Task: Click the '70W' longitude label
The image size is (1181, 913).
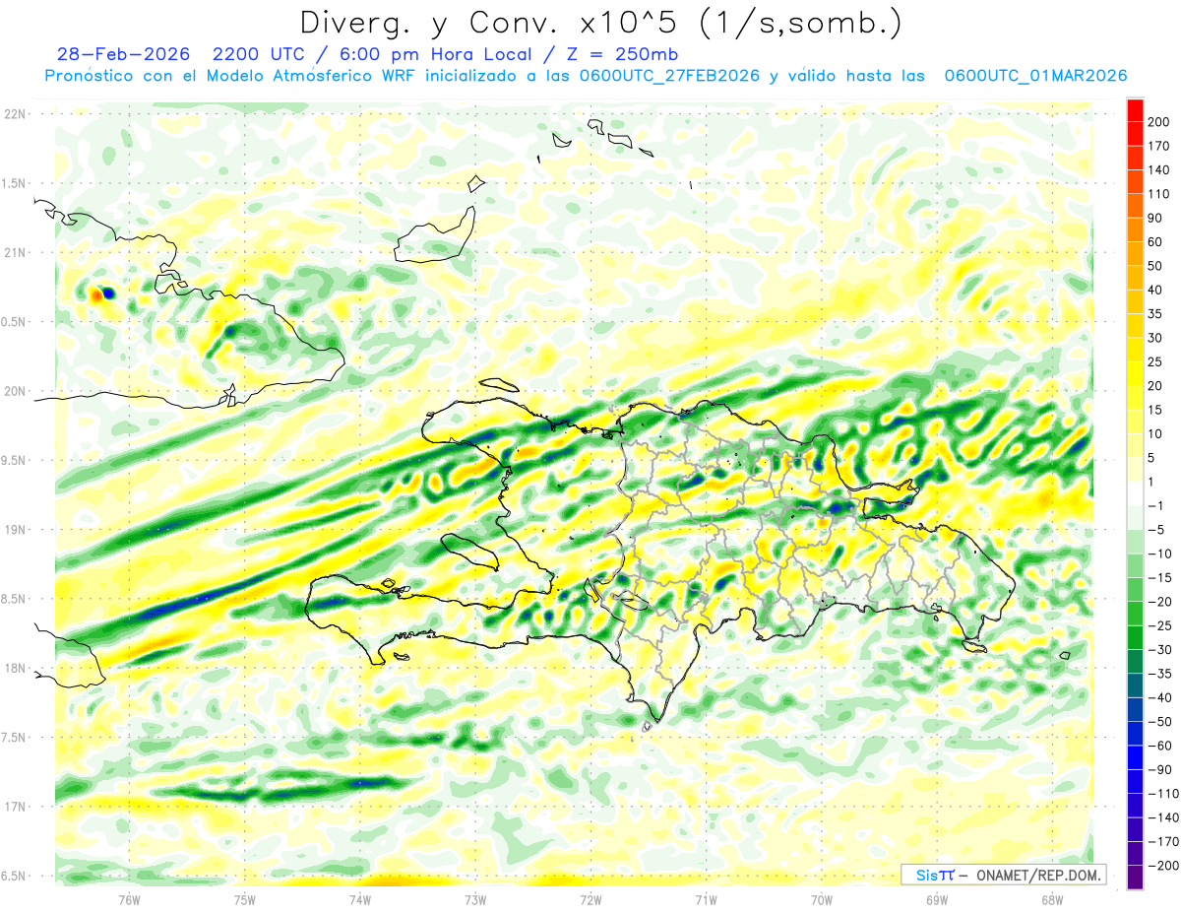Action: tap(822, 899)
